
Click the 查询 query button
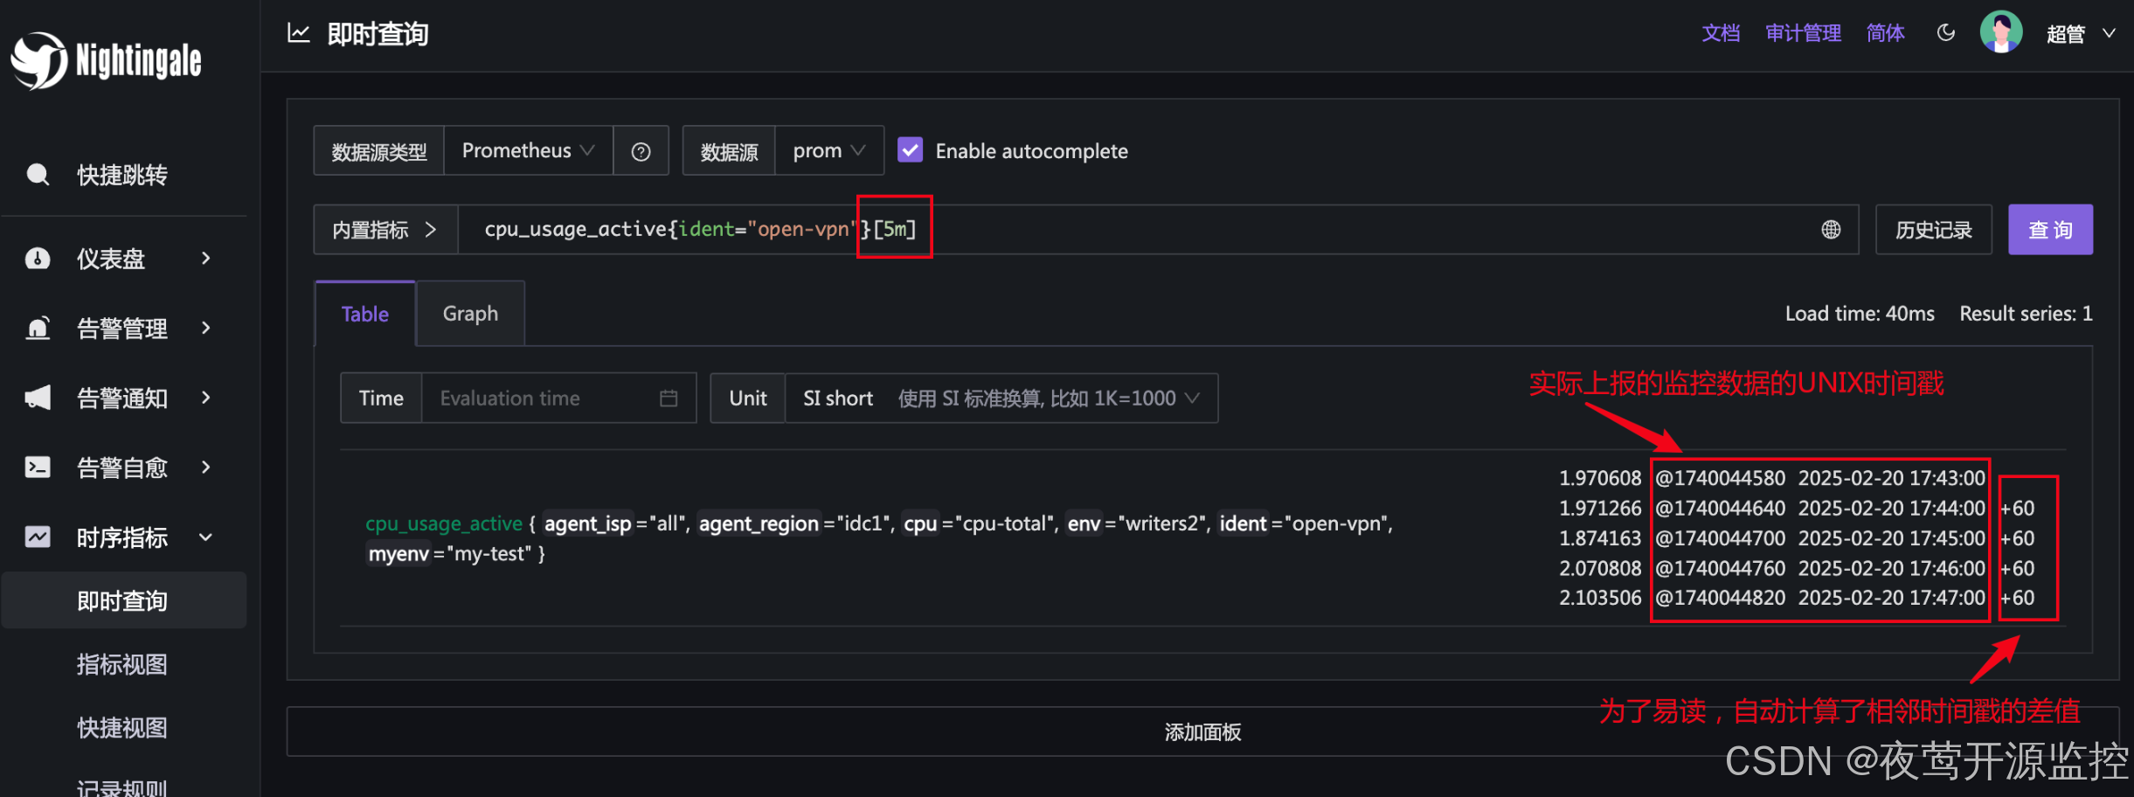click(2050, 230)
